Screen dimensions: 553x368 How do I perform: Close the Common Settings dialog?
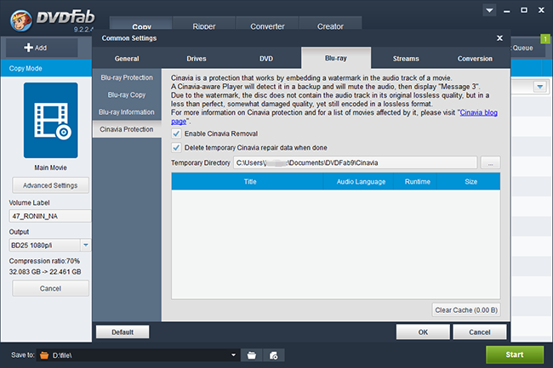click(499, 38)
